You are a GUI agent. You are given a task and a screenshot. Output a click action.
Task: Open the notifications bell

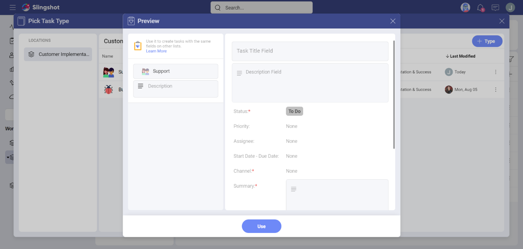tap(480, 8)
